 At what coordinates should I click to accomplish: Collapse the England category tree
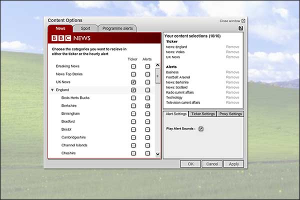coord(52,90)
